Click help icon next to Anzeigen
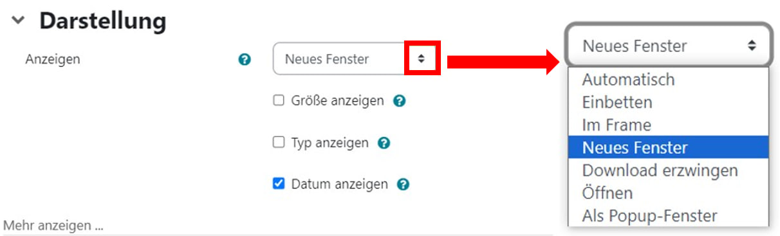 (244, 60)
